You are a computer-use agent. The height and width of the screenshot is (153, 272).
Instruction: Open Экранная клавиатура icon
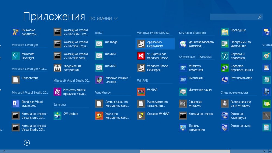coord(225,116)
